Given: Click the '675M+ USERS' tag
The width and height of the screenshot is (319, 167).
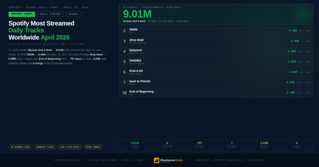Looking at the screenshot, I should pos(93,147).
